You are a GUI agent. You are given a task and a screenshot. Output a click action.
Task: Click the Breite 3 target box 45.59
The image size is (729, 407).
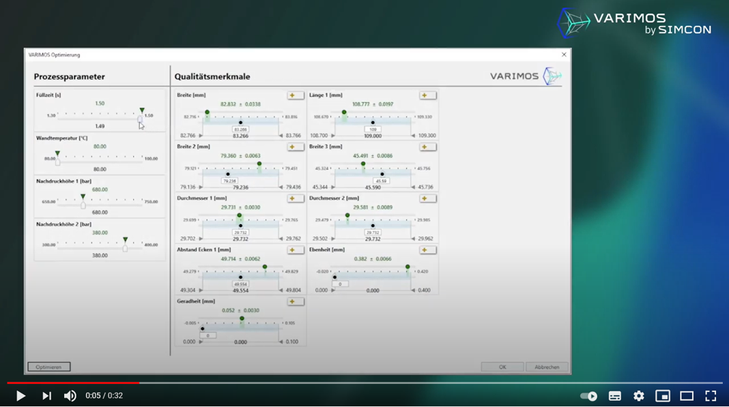point(382,181)
